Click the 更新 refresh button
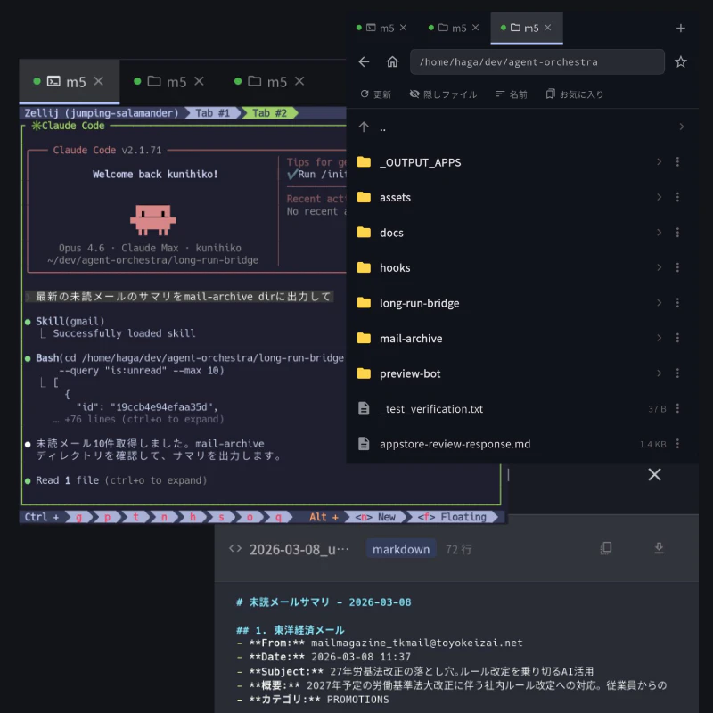 click(375, 94)
